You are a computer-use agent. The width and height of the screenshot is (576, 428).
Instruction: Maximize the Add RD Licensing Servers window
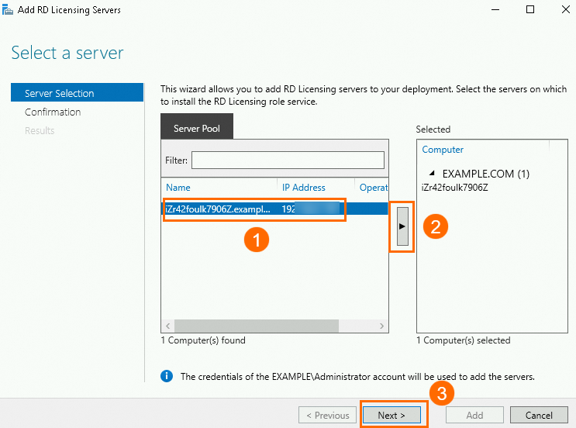530,9
